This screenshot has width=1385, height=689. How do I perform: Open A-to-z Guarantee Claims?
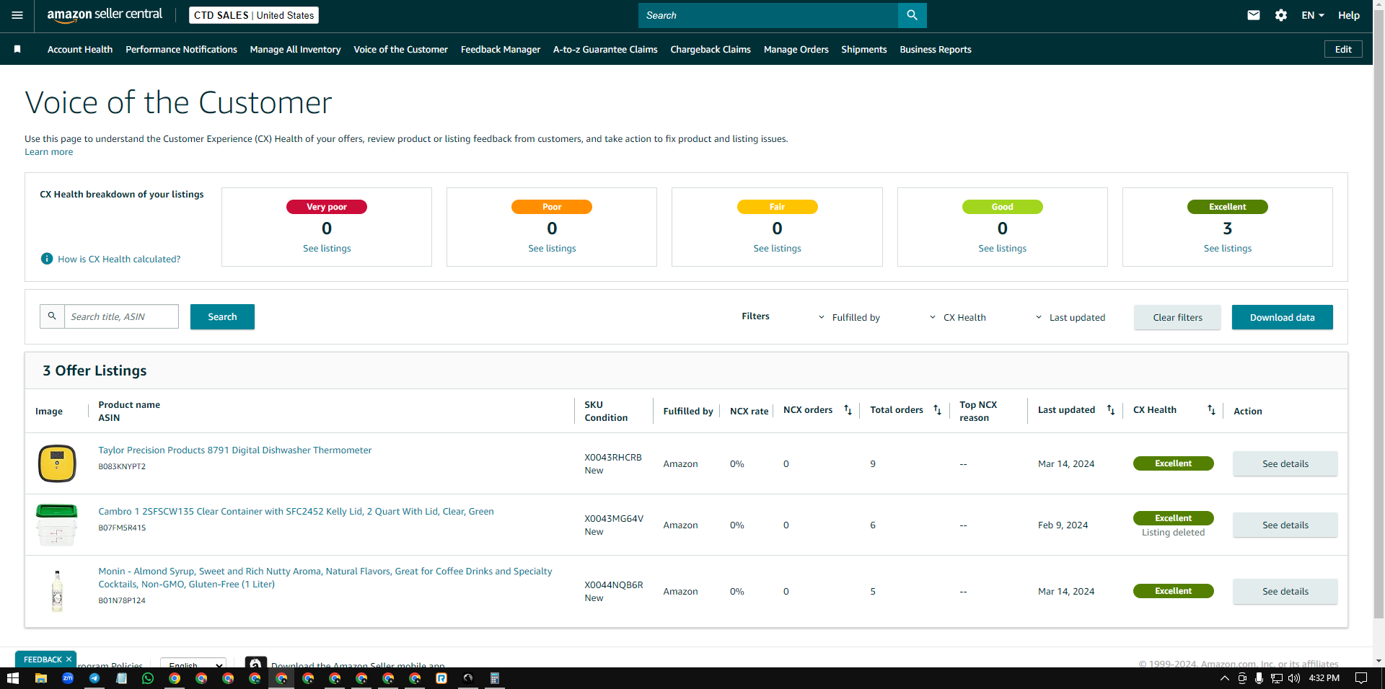pos(605,49)
